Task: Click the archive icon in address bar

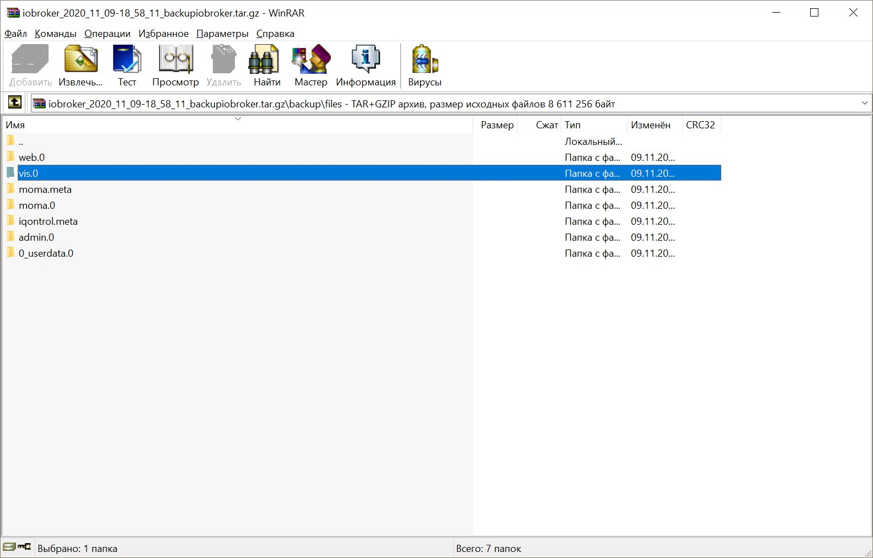Action: [39, 103]
